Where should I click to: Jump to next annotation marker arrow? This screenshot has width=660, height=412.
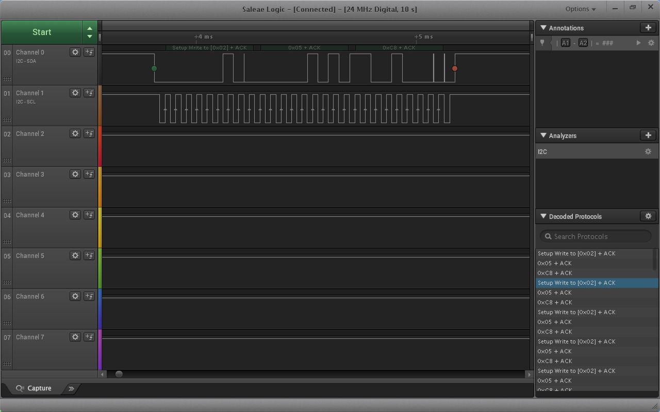[x=638, y=43]
